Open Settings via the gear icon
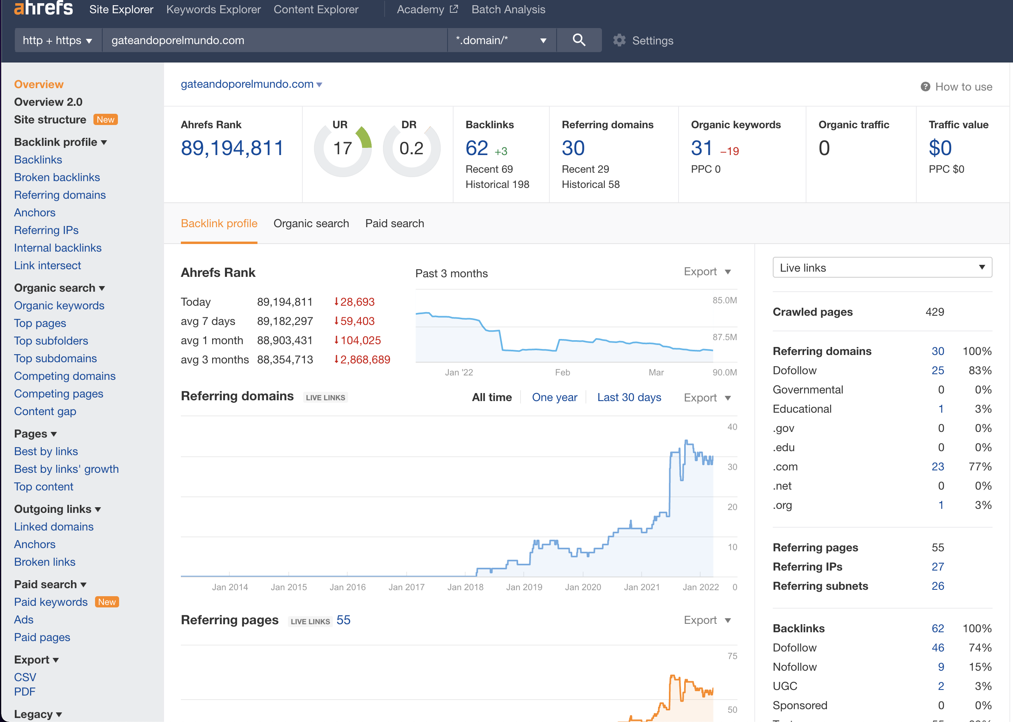The image size is (1013, 722). (619, 40)
